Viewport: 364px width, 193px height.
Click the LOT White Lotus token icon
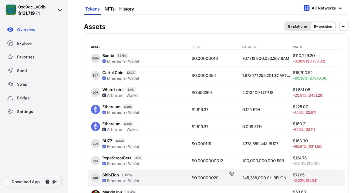(96, 92)
